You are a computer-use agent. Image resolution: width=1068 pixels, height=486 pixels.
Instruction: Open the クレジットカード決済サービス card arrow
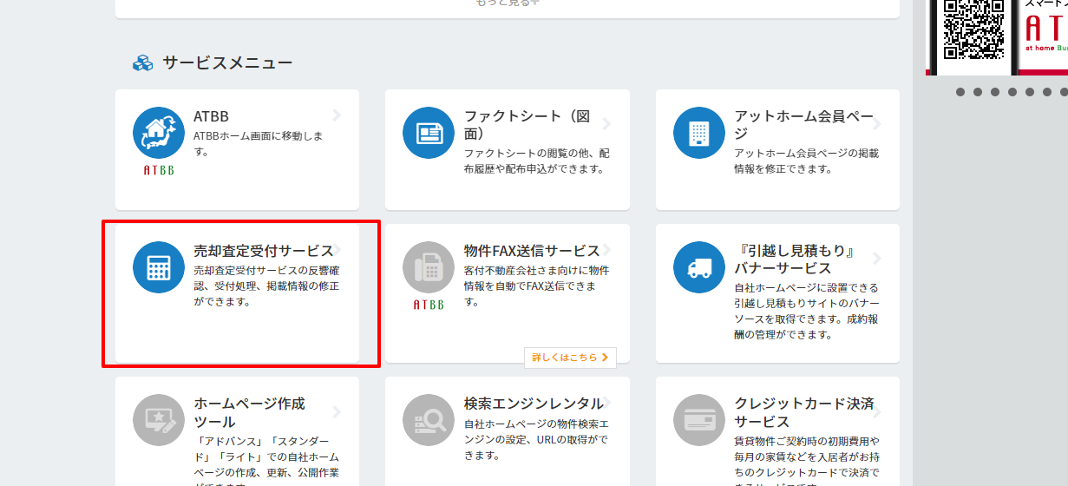point(877,412)
